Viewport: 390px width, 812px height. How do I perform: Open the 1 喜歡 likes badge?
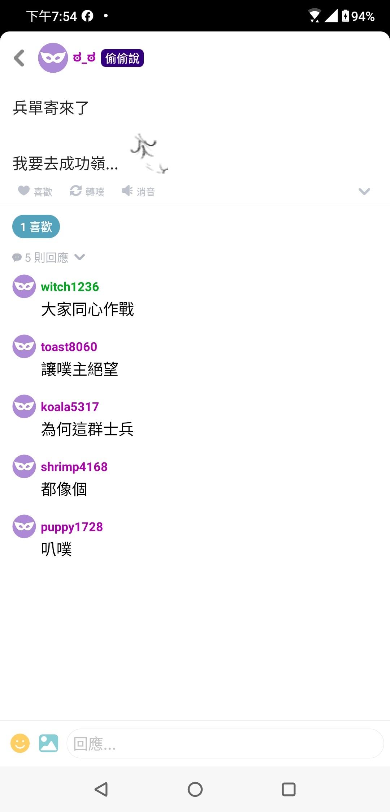36,227
